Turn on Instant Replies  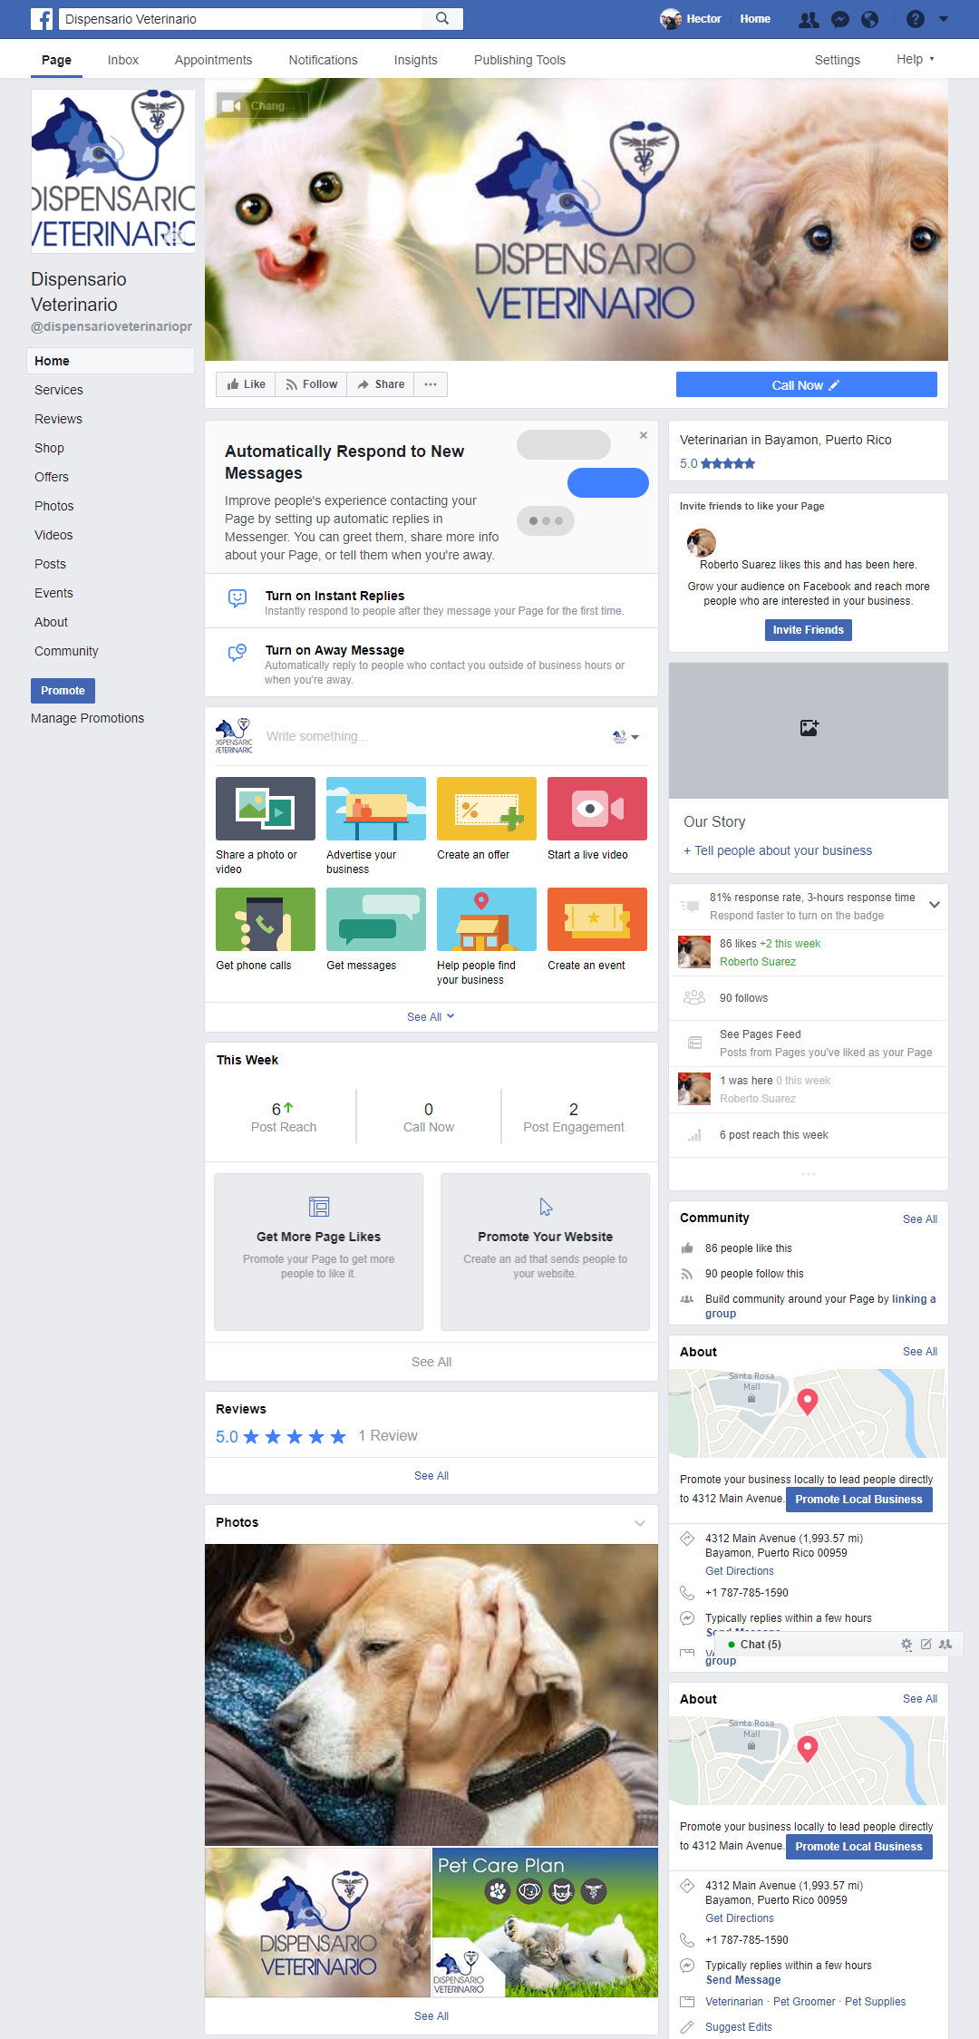pos(431,601)
